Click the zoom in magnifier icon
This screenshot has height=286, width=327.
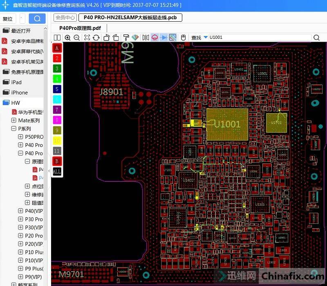pyautogui.click(x=67, y=38)
